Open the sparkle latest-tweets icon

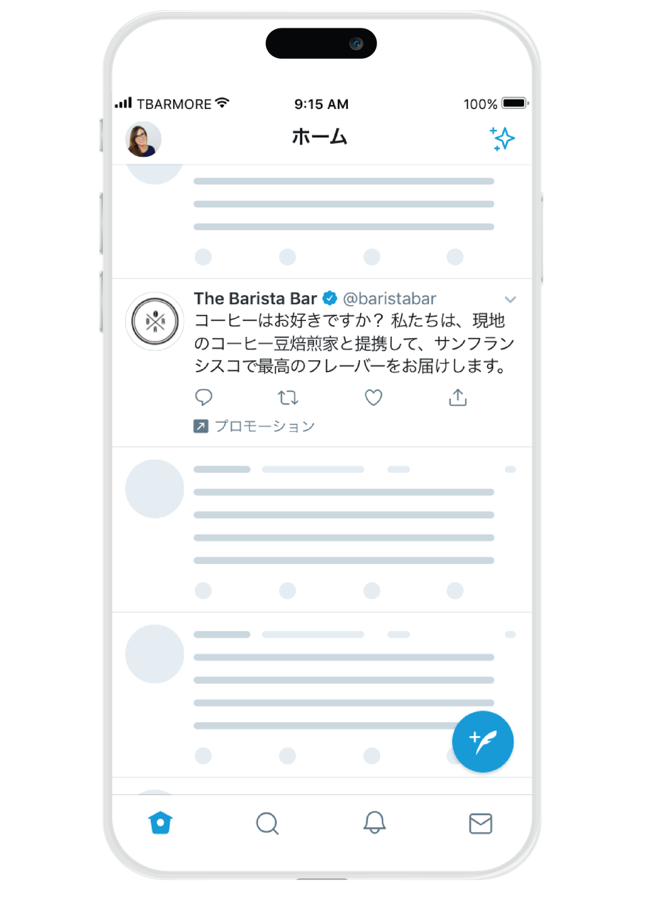tap(502, 139)
